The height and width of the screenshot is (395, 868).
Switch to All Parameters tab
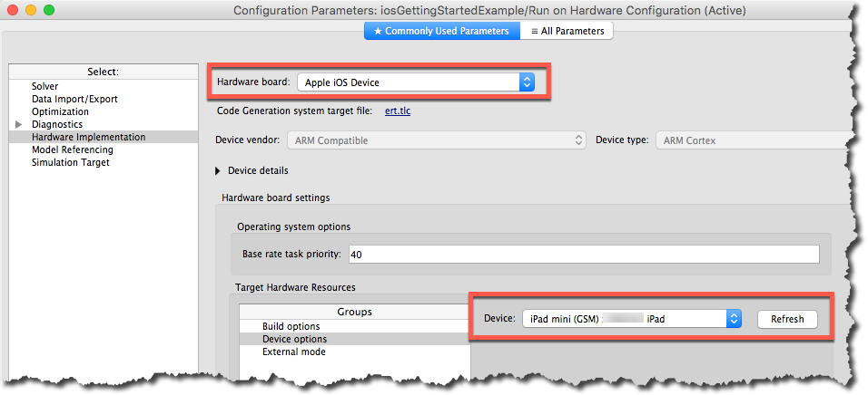[x=567, y=31]
